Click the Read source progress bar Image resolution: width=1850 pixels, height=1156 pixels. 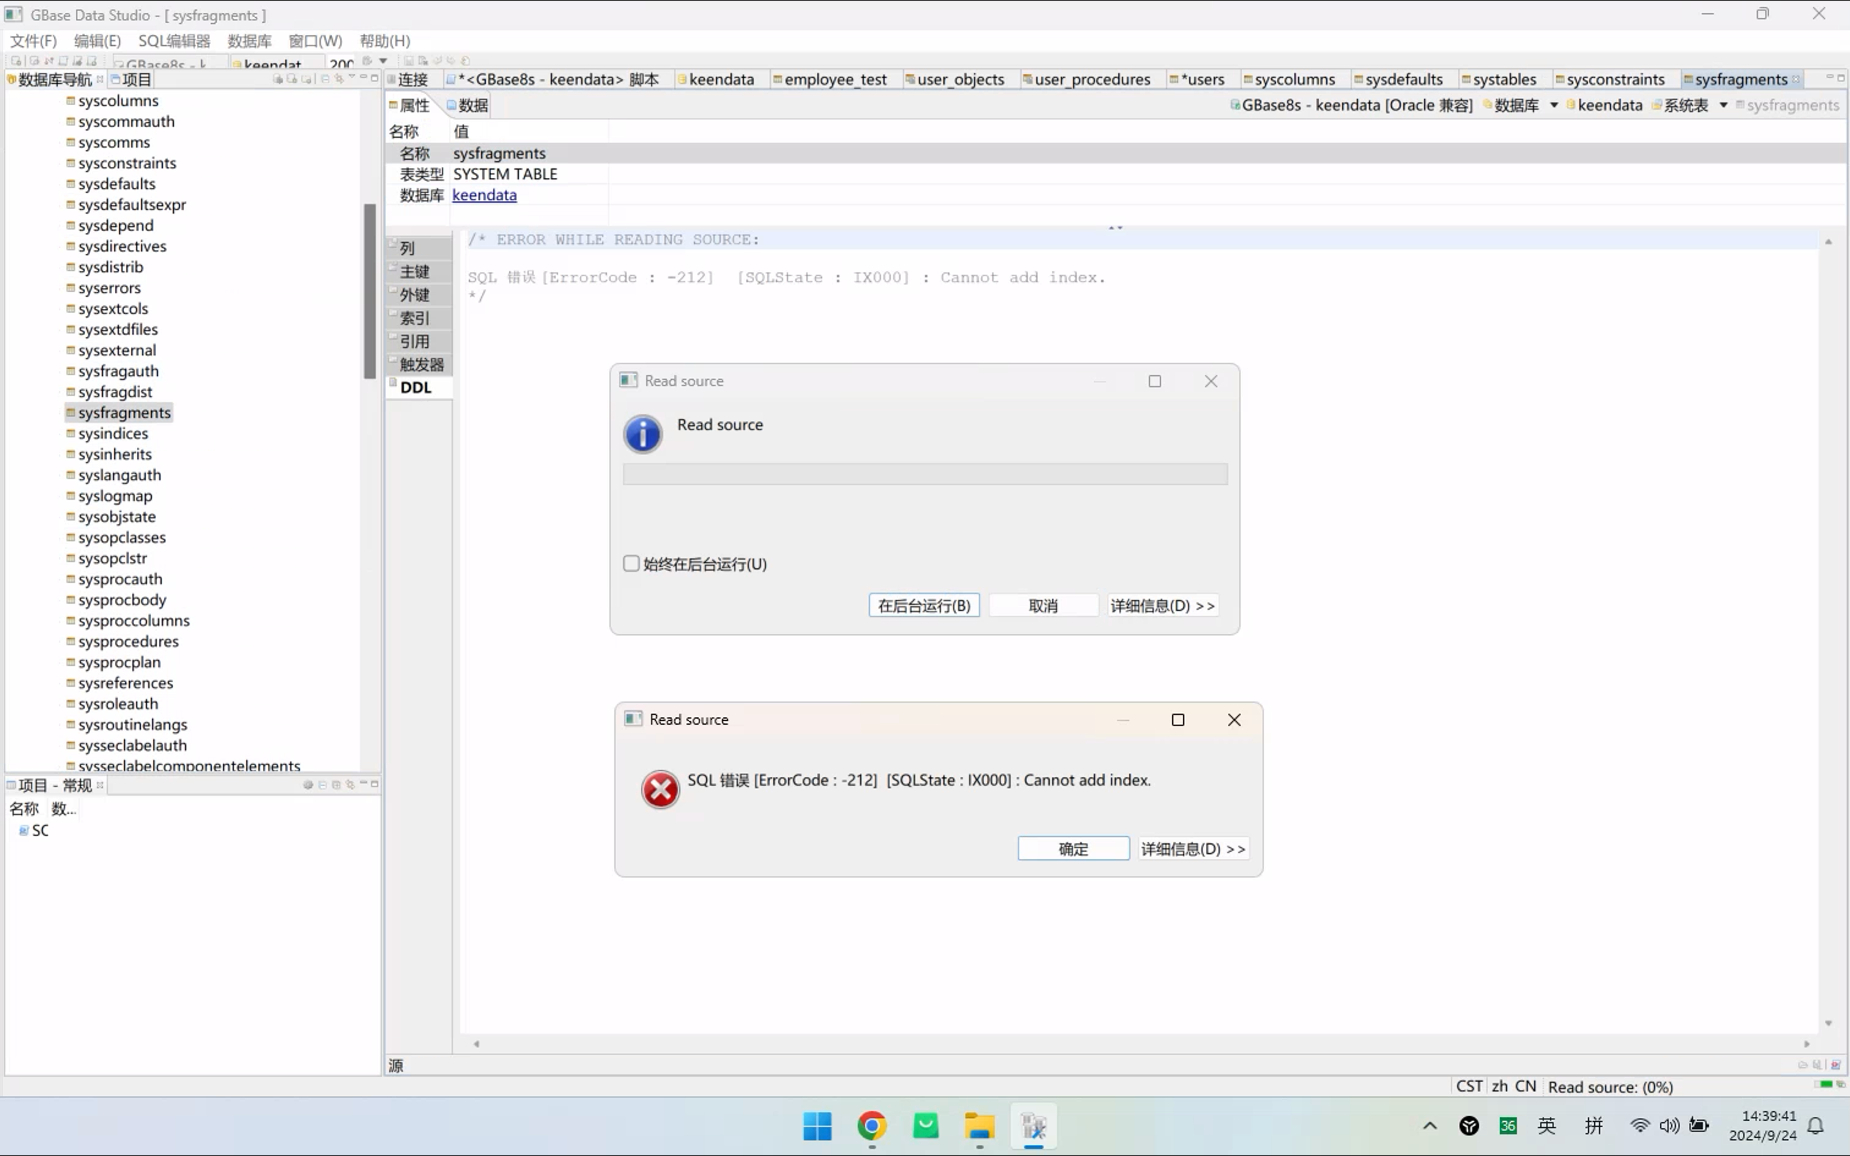[x=925, y=474]
